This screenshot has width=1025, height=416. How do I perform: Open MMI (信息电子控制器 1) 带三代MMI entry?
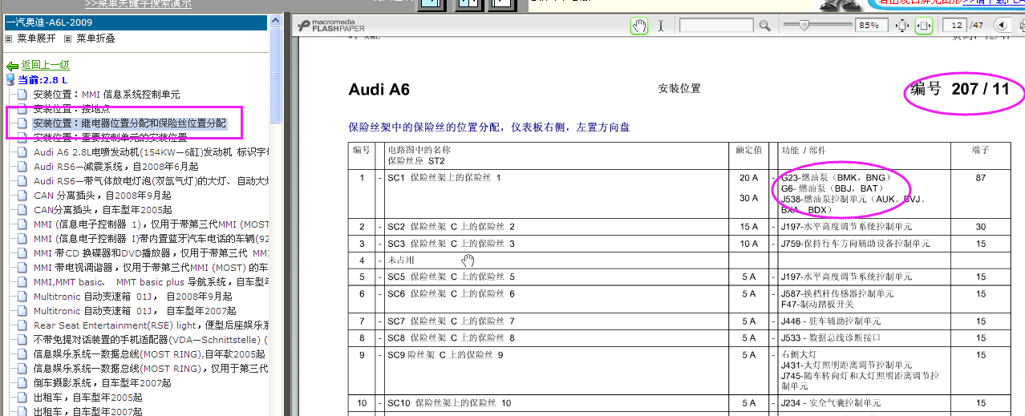coord(151,224)
